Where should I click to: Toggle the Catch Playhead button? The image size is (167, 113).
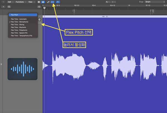tap(58, 2)
